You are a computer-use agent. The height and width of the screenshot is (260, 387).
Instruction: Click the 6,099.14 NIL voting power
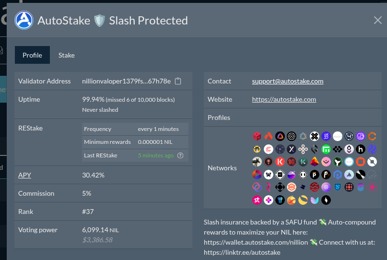click(100, 230)
